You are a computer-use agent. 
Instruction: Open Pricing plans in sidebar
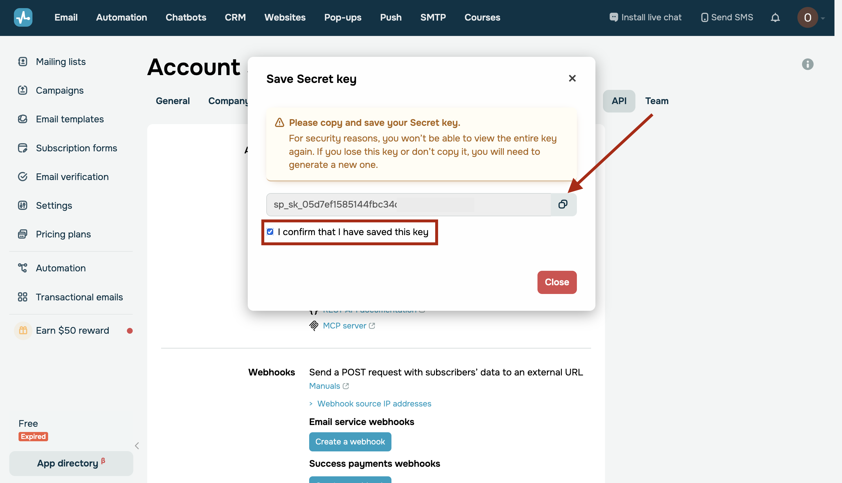pyautogui.click(x=63, y=234)
